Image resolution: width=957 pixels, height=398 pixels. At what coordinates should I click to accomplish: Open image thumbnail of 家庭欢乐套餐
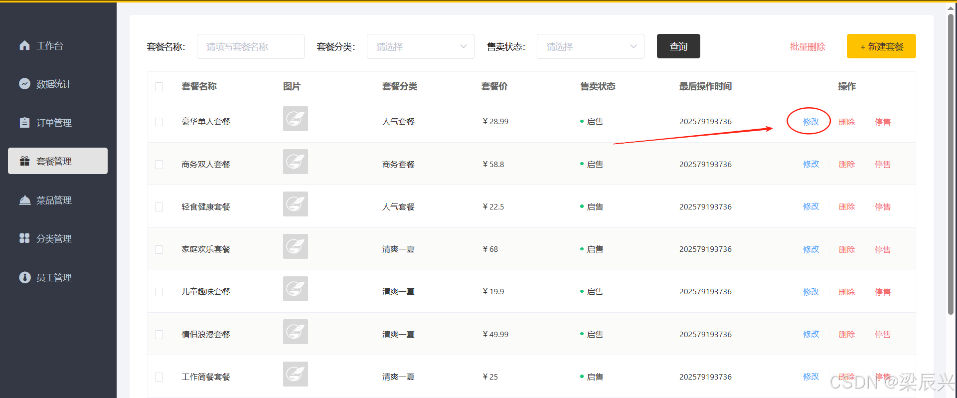coord(296,246)
